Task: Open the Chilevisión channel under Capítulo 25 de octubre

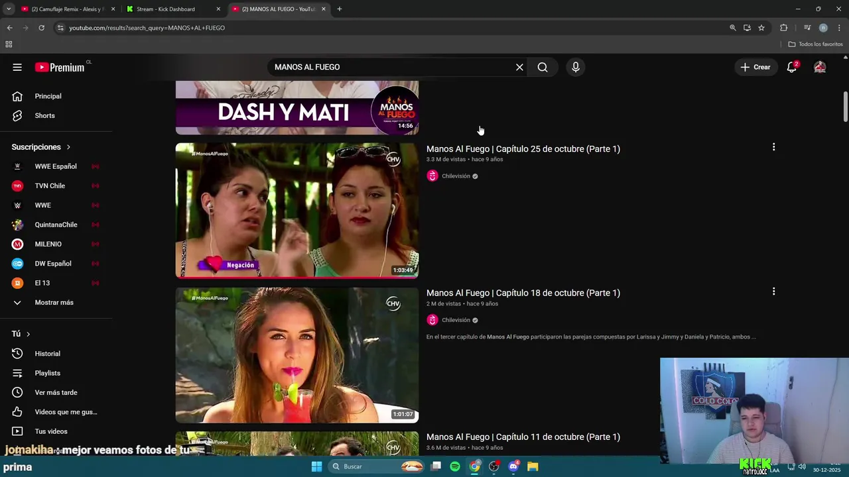Action: [456, 176]
